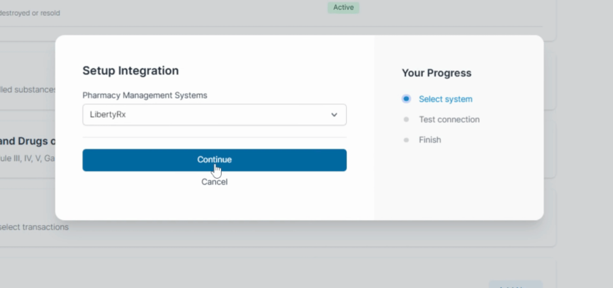Click the gray Finish step dot
Screen dimensions: 613x288
(x=406, y=140)
